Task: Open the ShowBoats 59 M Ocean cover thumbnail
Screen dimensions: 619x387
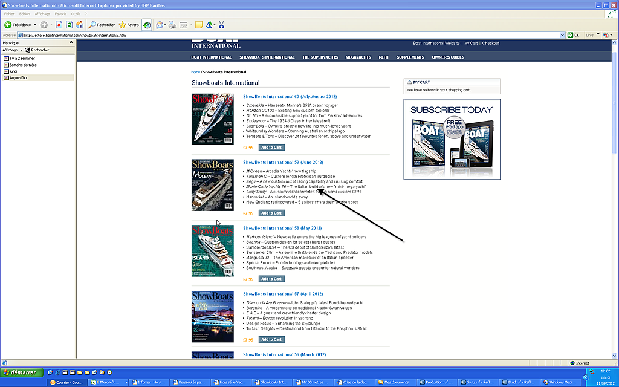Action: tap(213, 185)
